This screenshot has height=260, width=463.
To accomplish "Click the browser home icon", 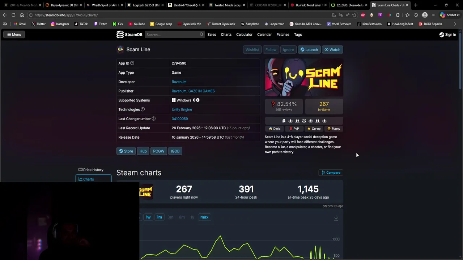I will point(22,15).
